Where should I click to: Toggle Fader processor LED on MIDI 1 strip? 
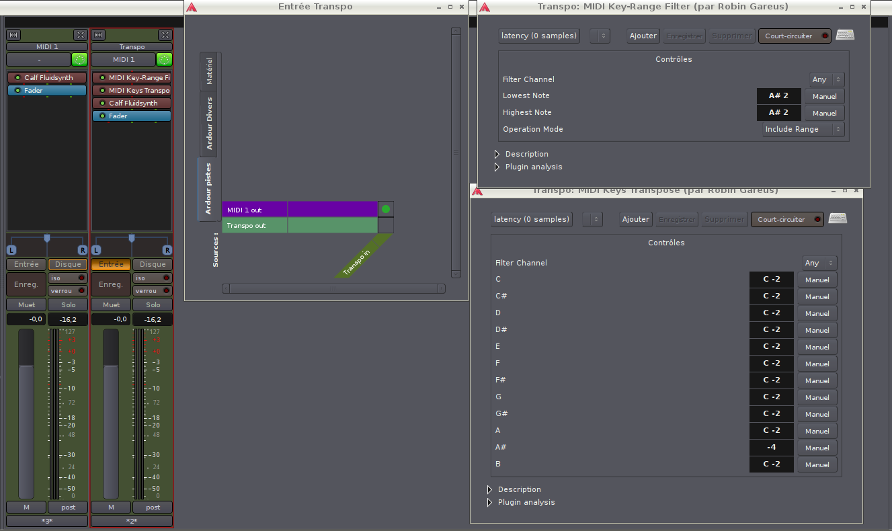[x=17, y=90]
